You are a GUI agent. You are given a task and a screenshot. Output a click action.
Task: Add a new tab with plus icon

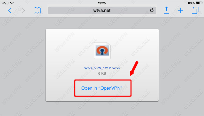coord(181,11)
